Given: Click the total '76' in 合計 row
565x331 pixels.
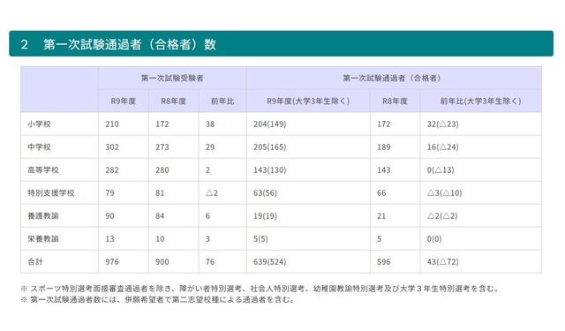Looking at the screenshot, I should click(x=210, y=262).
